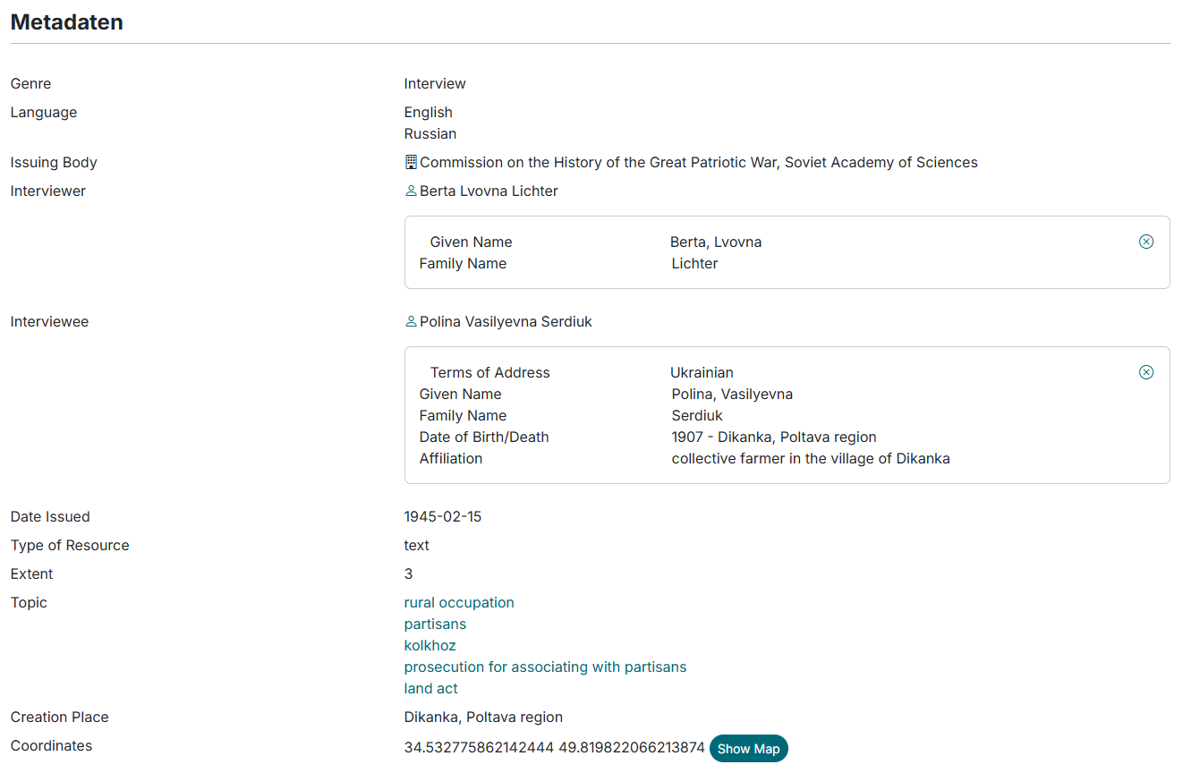
Task: Open 'prosecution for associating with partisans' topic
Action: point(546,667)
